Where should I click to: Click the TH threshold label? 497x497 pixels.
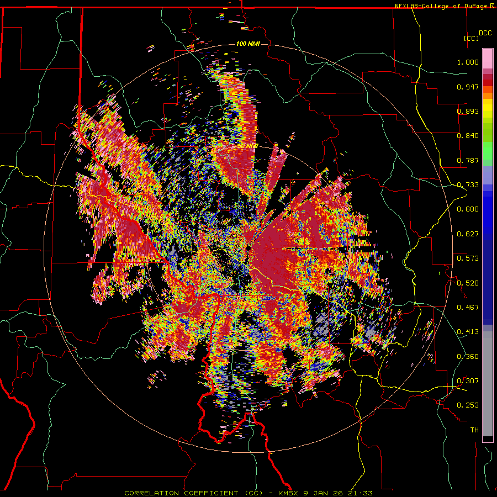pos(474,430)
